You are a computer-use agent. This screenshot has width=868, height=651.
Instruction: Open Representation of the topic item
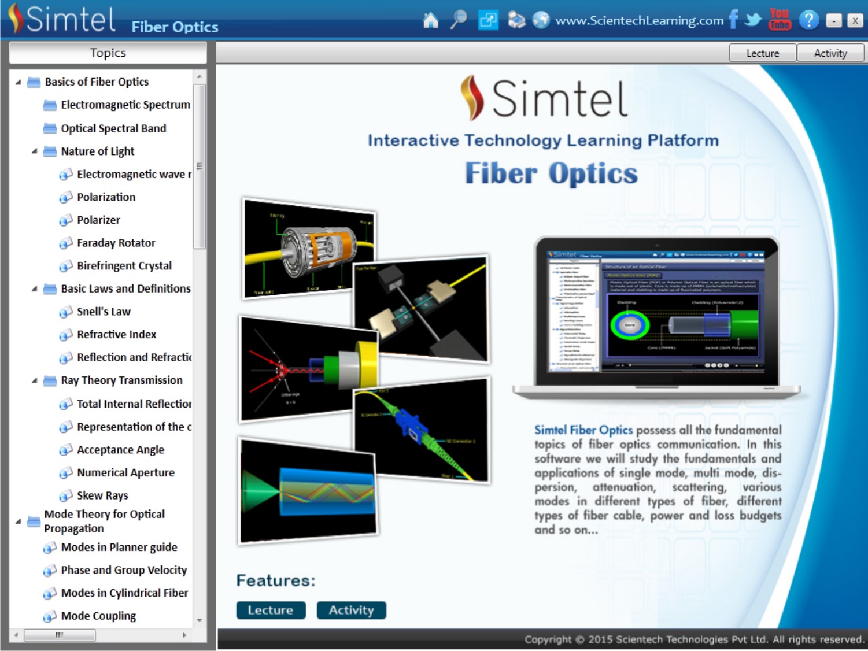coord(134,427)
